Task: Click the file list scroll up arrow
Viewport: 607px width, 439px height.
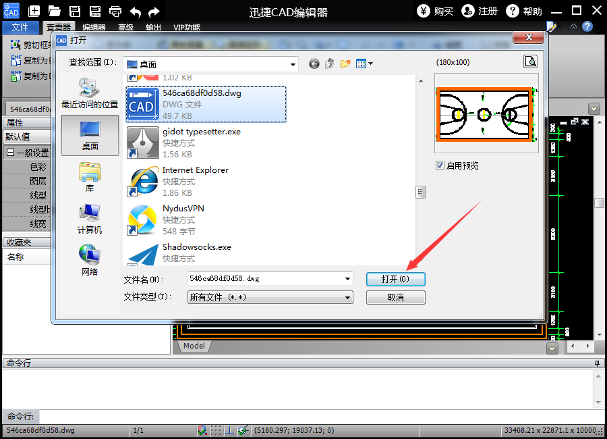Action: tap(421, 81)
